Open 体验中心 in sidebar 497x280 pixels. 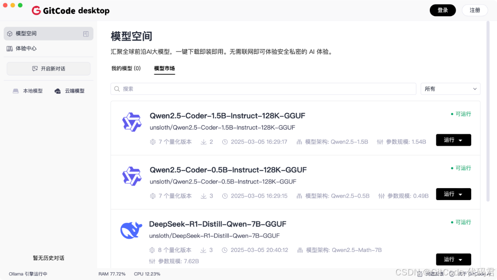point(48,48)
